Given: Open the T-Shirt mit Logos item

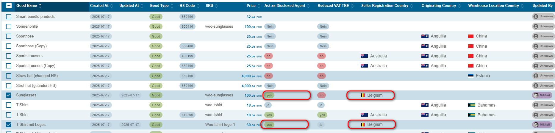Looking at the screenshot, I should pos(31,125).
